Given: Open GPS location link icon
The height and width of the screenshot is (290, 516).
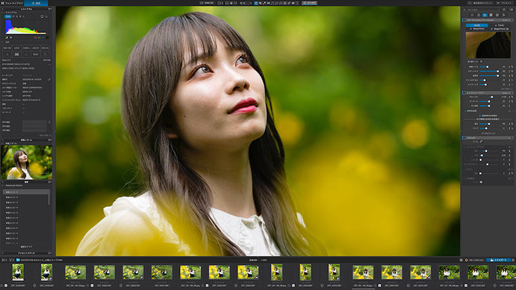Looking at the screenshot, I should pos(49,122).
